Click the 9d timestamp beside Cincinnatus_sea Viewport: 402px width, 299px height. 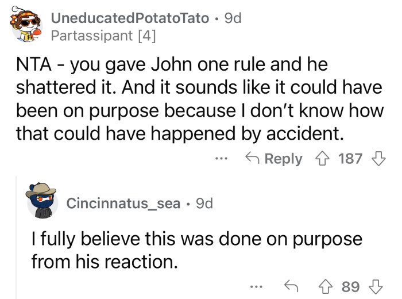coord(204,203)
